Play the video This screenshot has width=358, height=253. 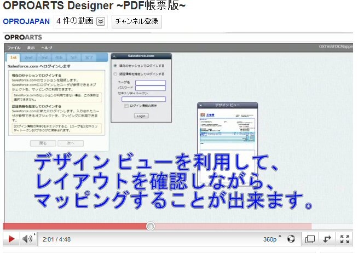11,239
